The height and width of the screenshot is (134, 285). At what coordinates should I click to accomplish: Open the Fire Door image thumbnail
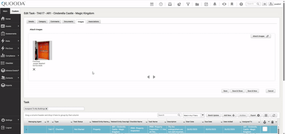(42, 50)
